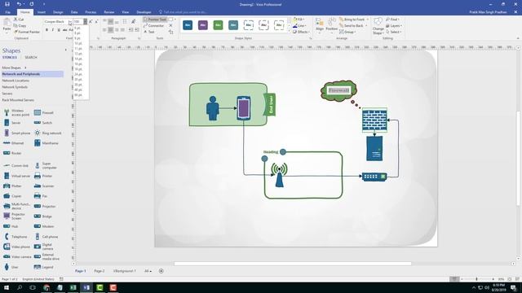Toggle Bold formatting
Screen dimensions: 522x293
[46, 30]
